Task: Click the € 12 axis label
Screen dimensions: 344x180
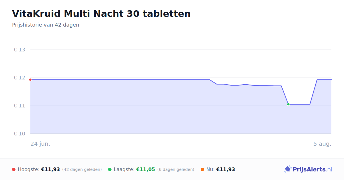Action: 19,78
